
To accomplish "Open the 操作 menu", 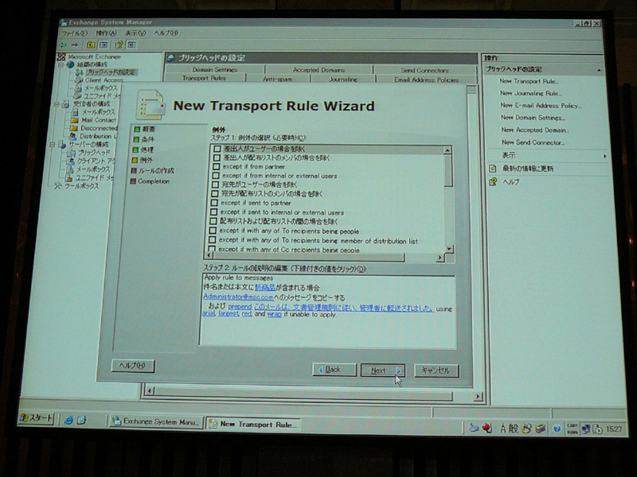I will click(106, 33).
